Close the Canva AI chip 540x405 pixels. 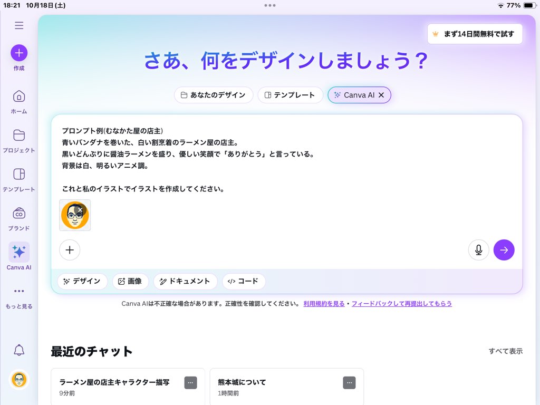[381, 95]
